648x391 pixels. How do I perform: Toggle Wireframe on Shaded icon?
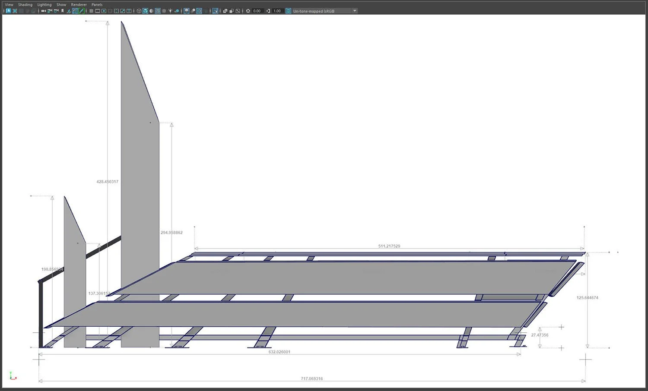coord(158,11)
